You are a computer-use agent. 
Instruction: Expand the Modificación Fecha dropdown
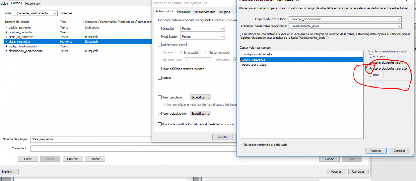pyautogui.click(x=202, y=37)
